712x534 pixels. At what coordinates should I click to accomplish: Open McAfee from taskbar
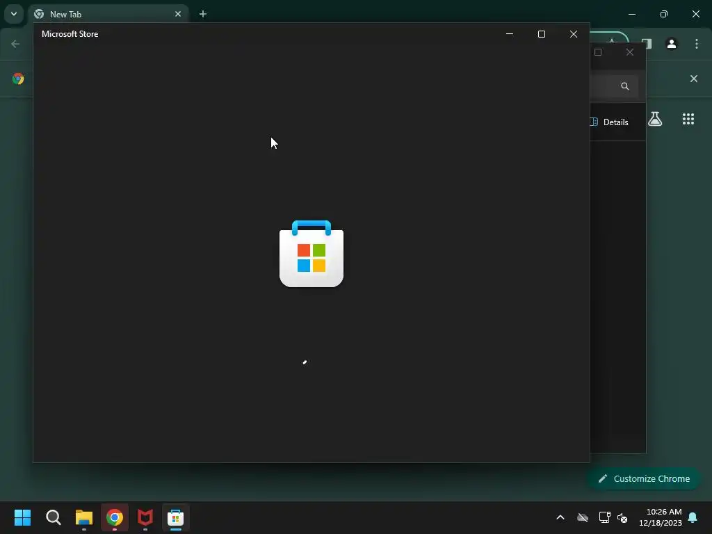coord(145,517)
